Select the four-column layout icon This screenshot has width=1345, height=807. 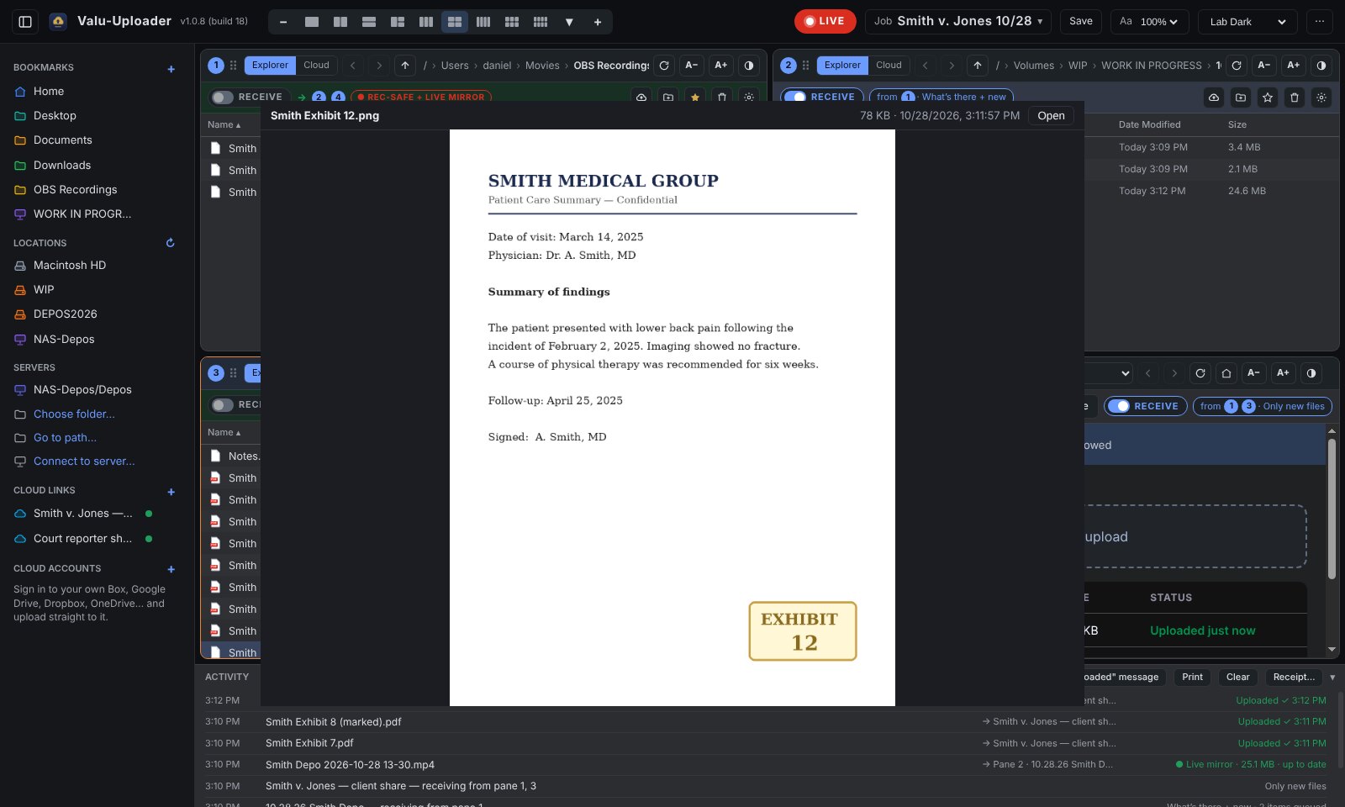click(x=483, y=22)
